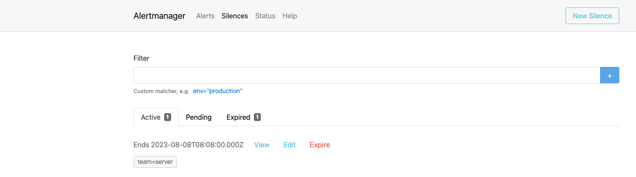Click the plus button to add filter
Image resolution: width=636 pixels, height=177 pixels.
609,75
